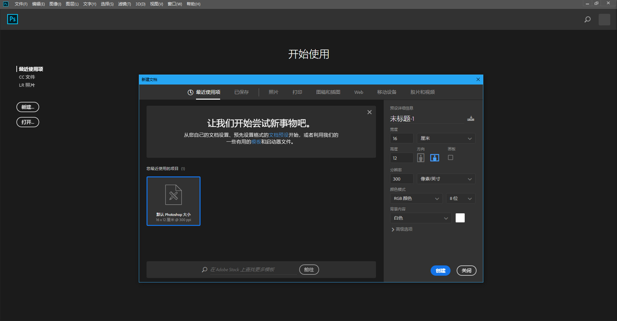The image size is (617, 321).
Task: Select CC 文件 in left sidebar
Action: (x=27, y=77)
